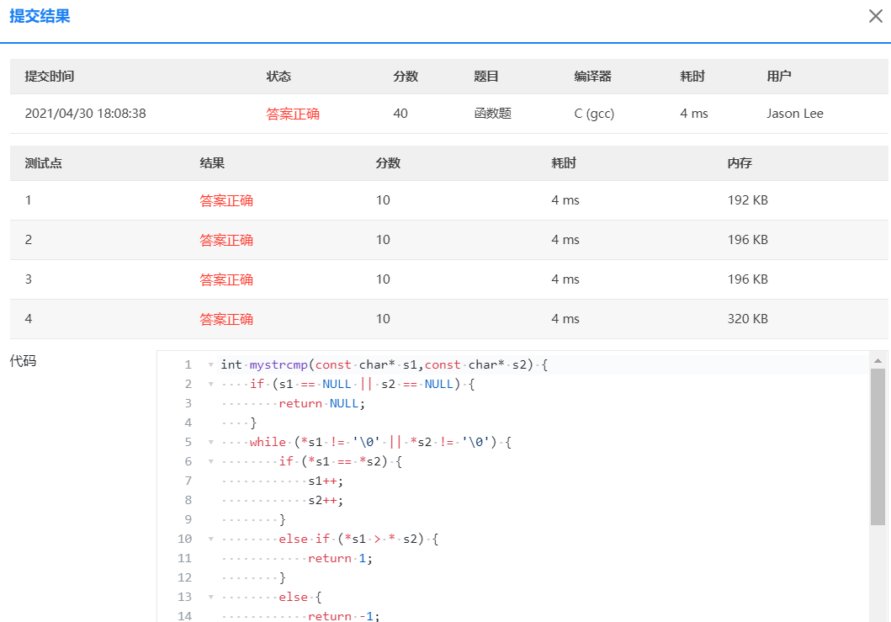Click 196 KB memory for test point 2

[748, 240]
